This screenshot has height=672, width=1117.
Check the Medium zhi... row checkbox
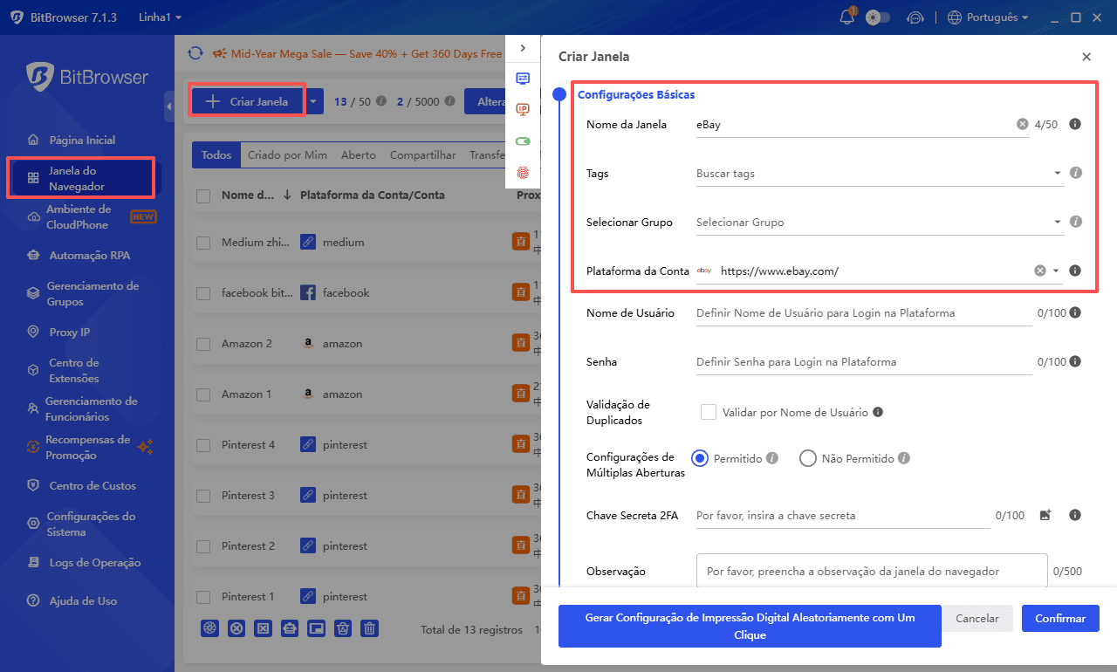click(203, 243)
